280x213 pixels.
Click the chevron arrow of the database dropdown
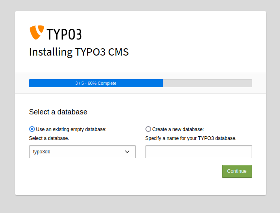127,152
